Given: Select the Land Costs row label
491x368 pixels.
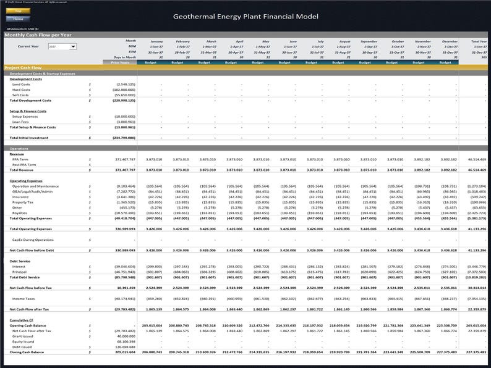Looking at the screenshot, I should click(21, 85).
